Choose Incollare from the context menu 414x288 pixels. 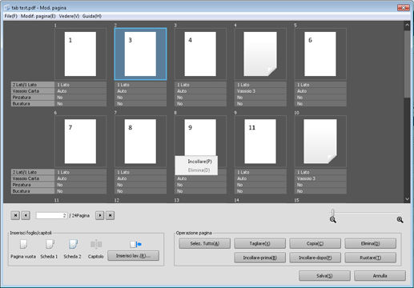199,162
